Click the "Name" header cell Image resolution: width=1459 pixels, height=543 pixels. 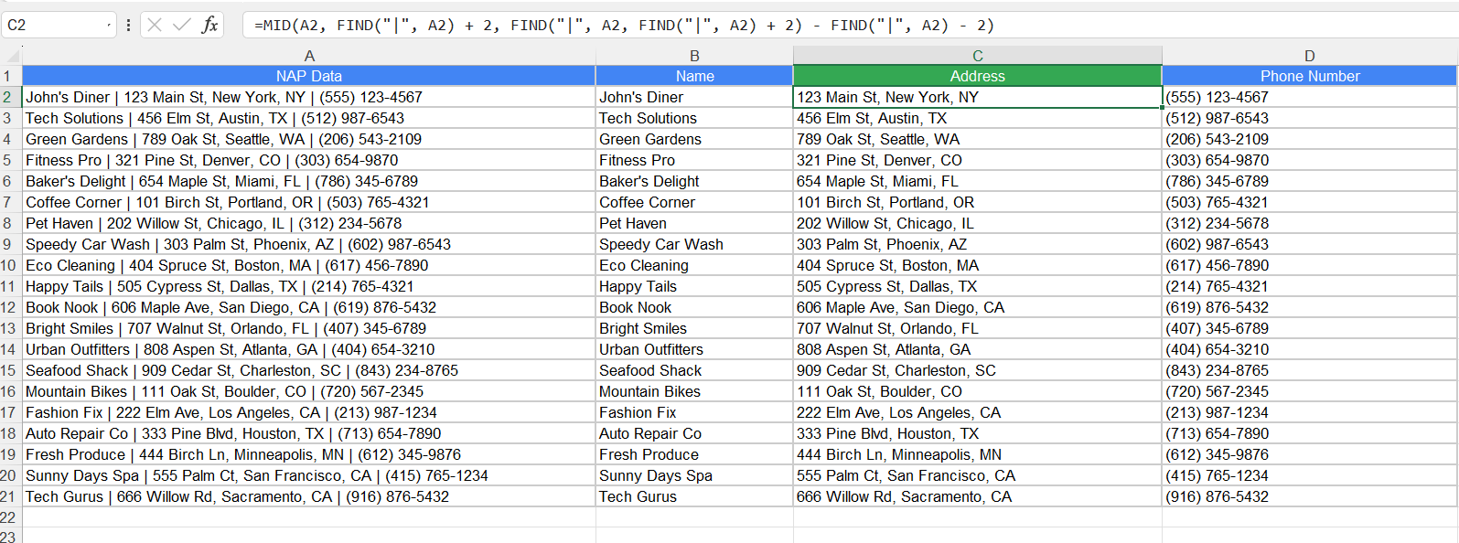pyautogui.click(x=694, y=76)
